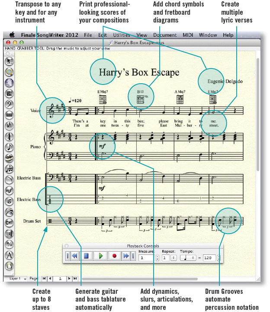Open the Key Signature tool
This screenshot has width=270, height=312.
9,126
